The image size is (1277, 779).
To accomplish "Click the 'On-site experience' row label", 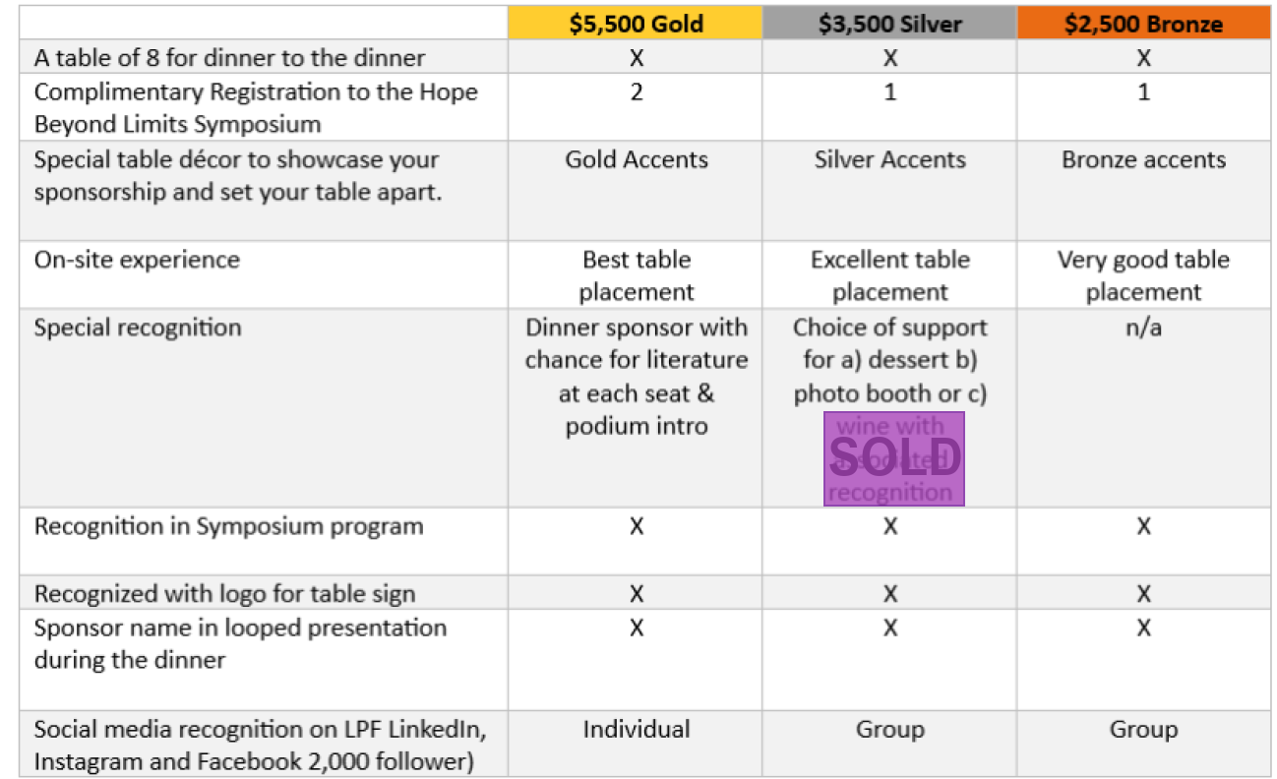I will [137, 260].
